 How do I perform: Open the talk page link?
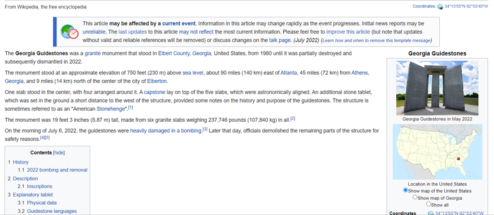tap(279, 40)
